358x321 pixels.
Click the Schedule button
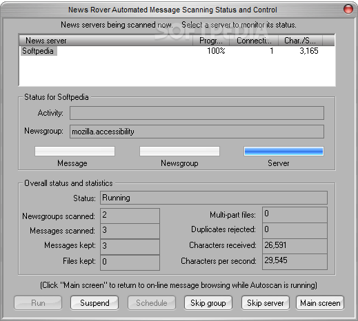152,303
